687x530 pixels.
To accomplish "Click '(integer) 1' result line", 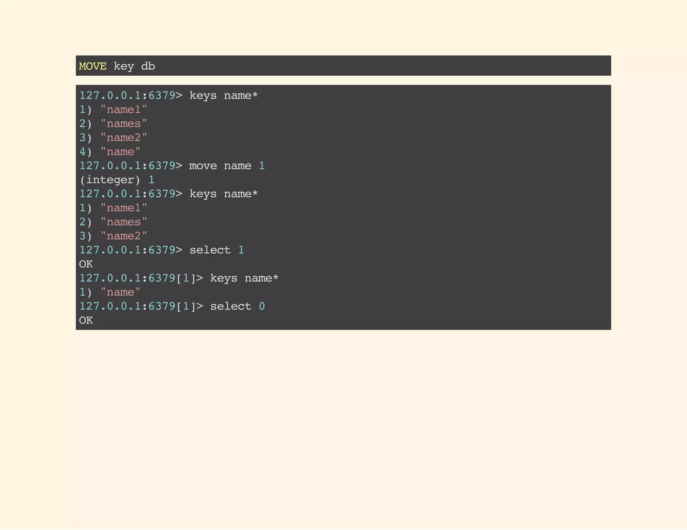I will [x=117, y=180].
